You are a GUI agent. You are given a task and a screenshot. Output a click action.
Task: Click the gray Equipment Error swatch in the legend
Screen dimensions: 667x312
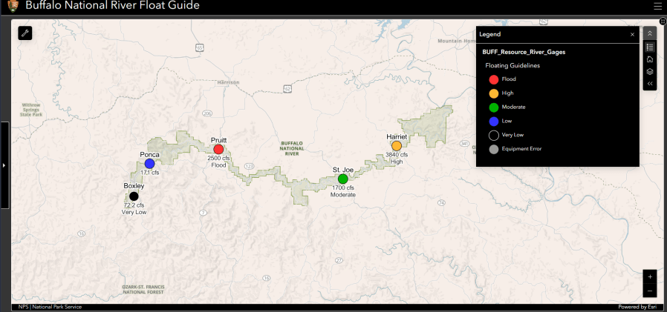click(x=494, y=150)
